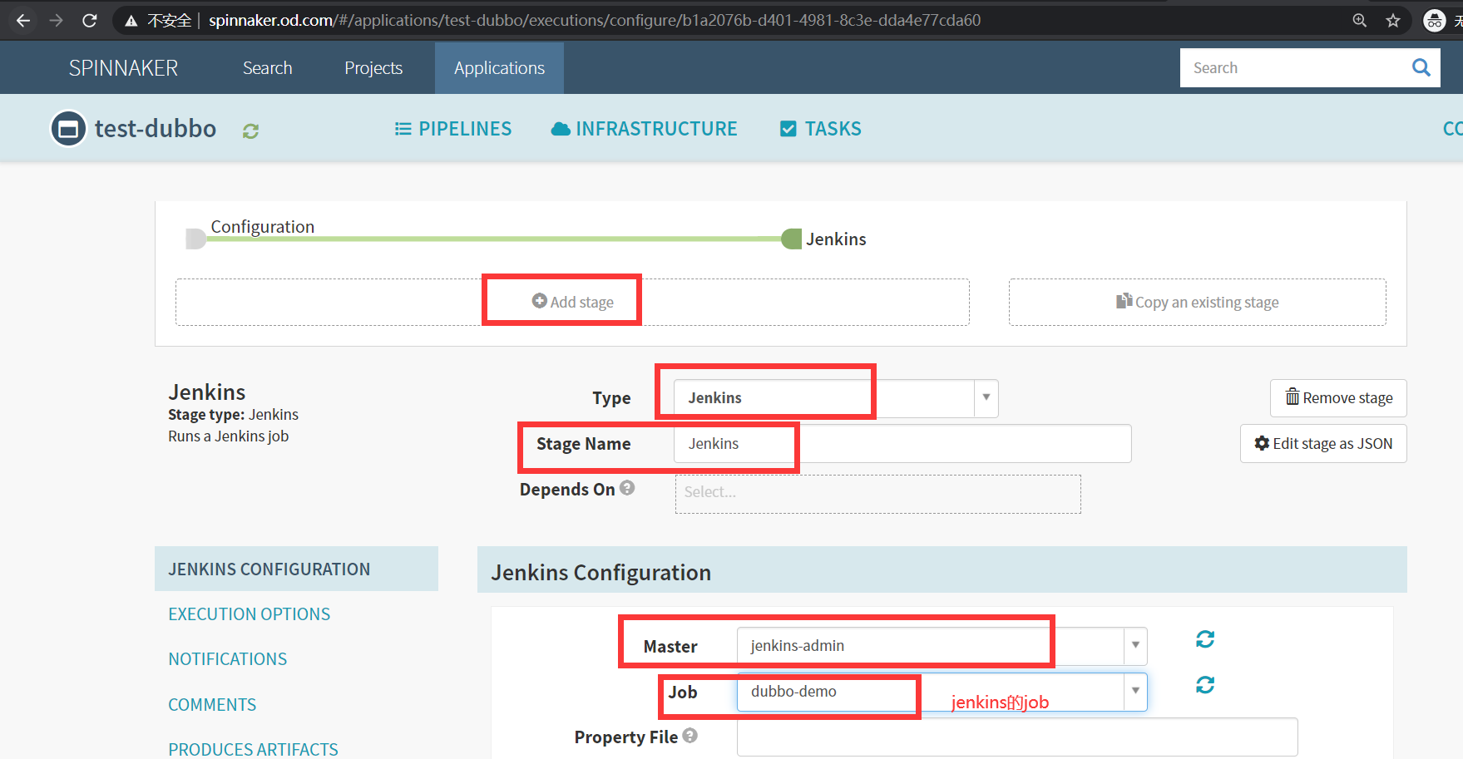Screen dimensions: 1463x759
Task: Open the Master dropdown showing jenkins-admin
Action: point(942,646)
